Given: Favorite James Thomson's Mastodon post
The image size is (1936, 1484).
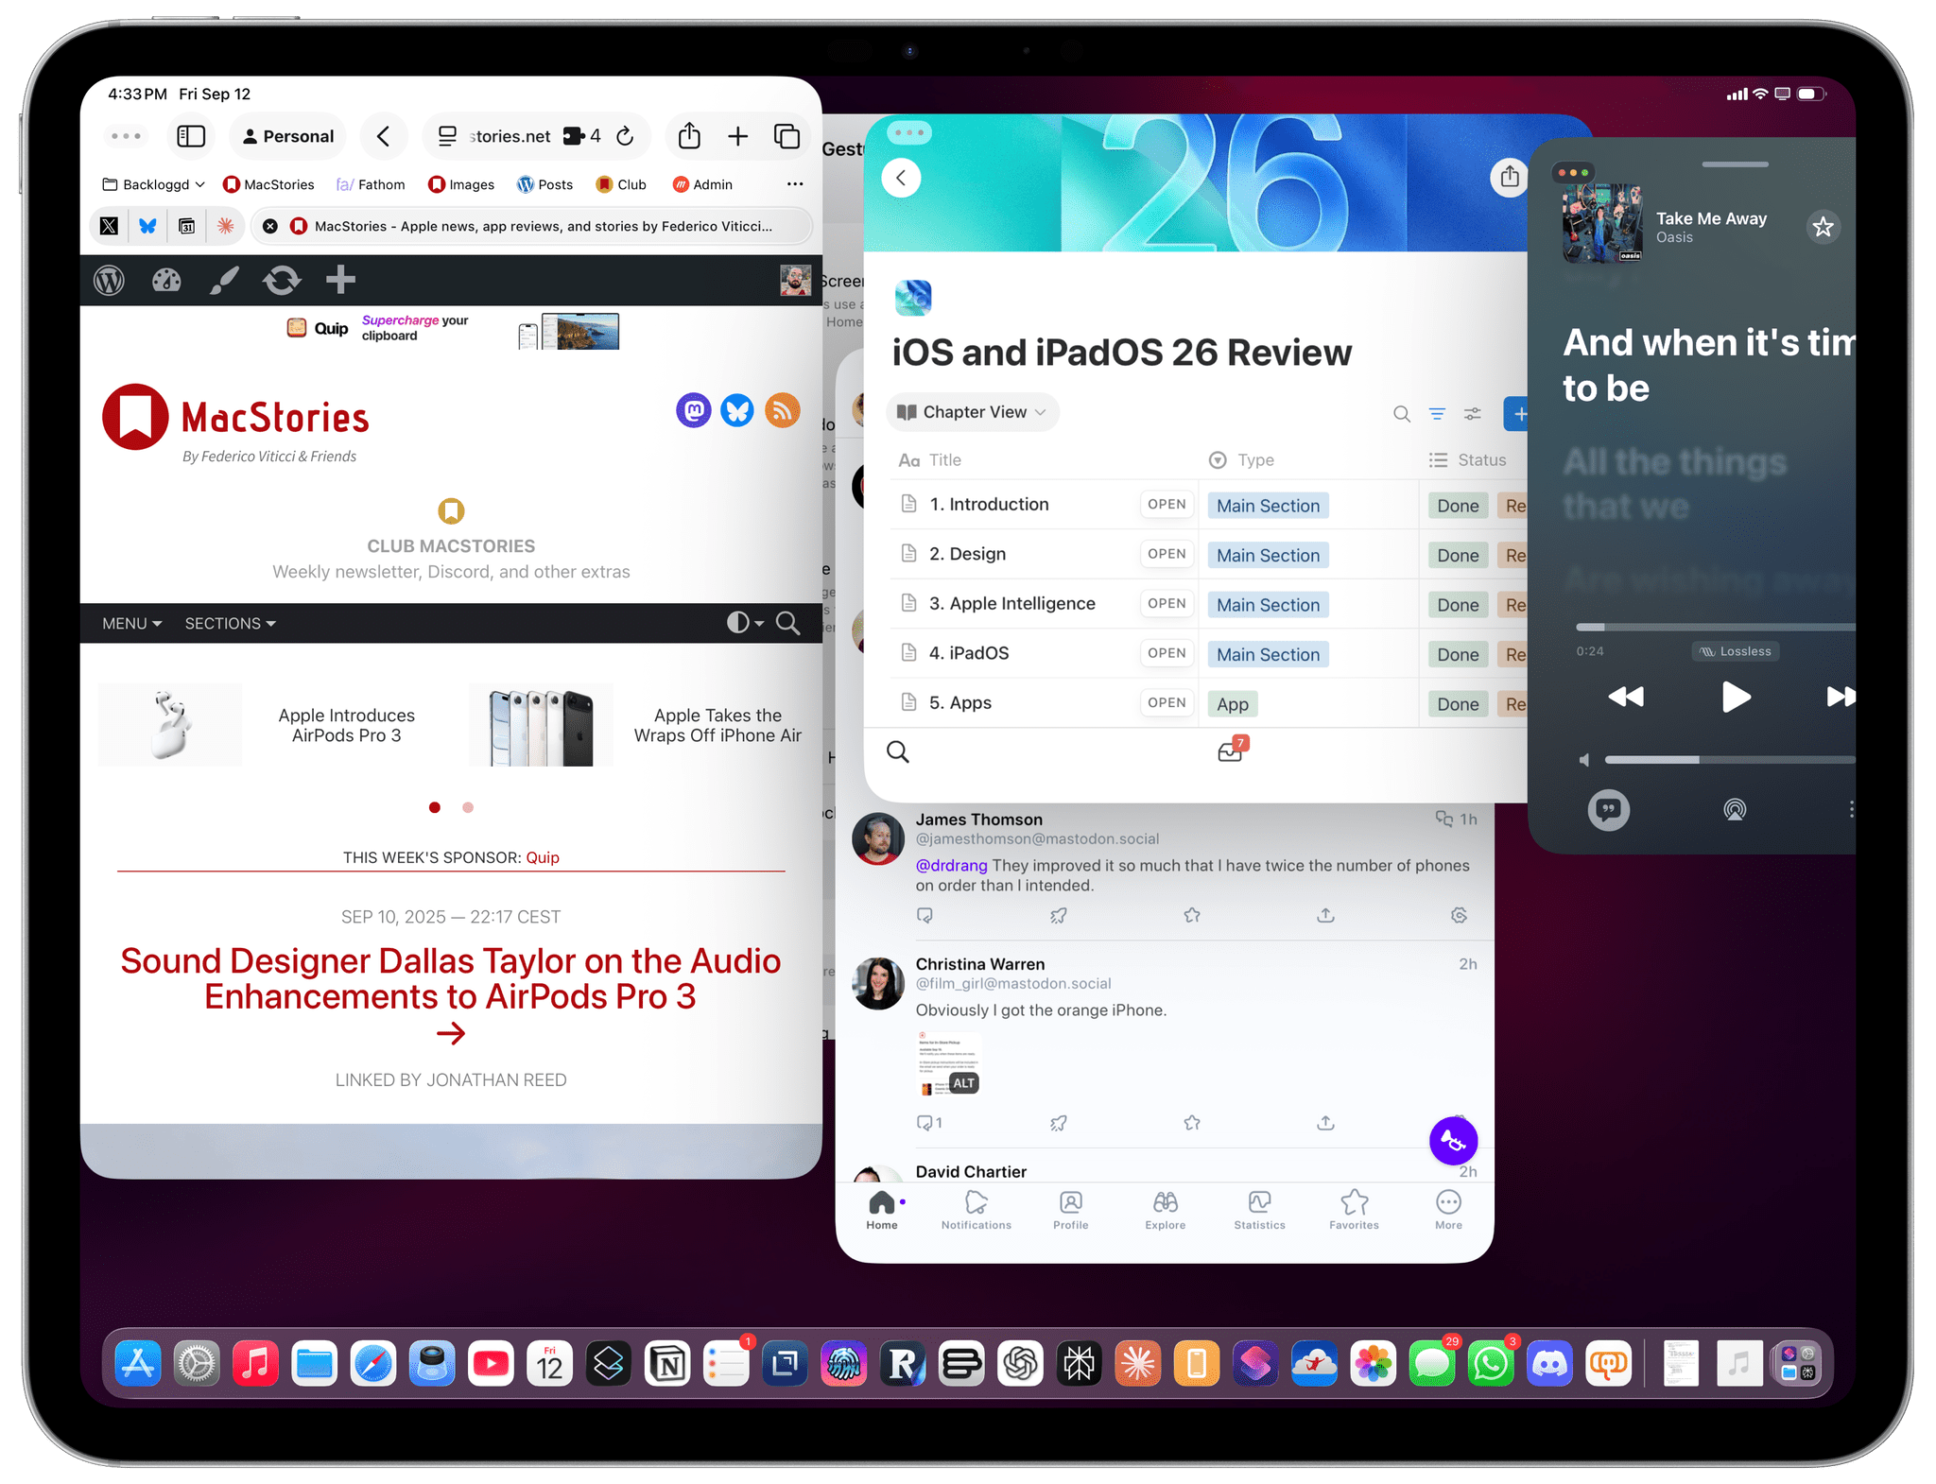Looking at the screenshot, I should tap(1191, 915).
